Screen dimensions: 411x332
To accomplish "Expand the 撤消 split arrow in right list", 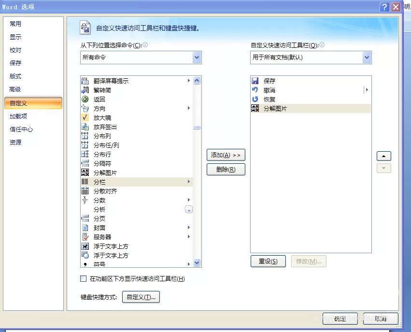I will coord(367,90).
